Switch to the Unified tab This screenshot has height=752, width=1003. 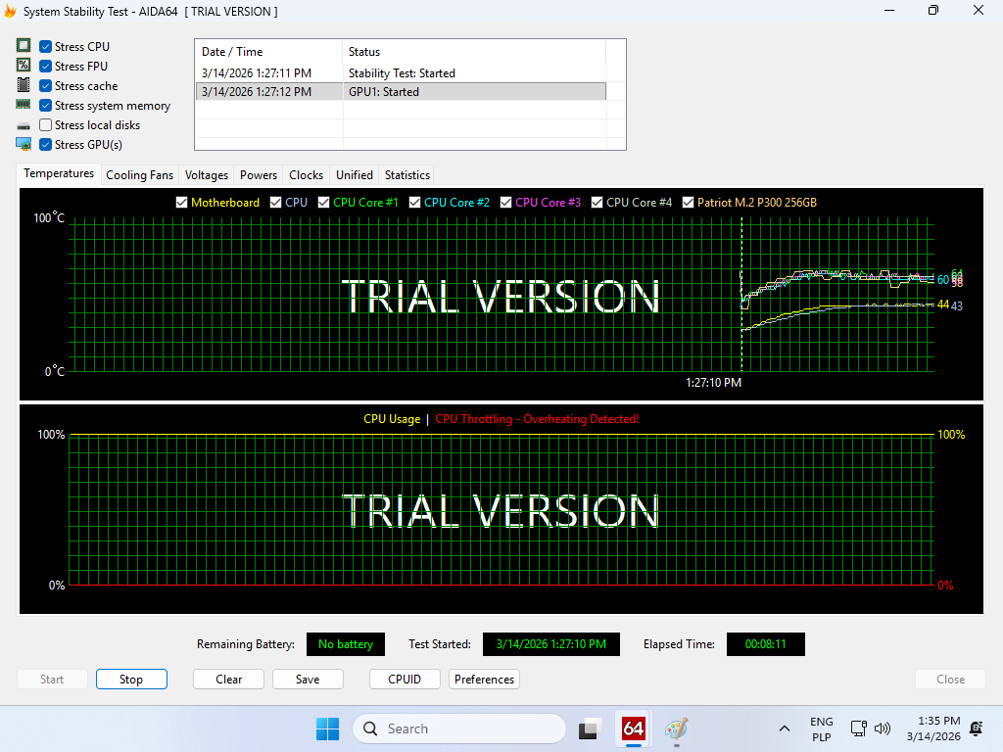pyautogui.click(x=355, y=175)
